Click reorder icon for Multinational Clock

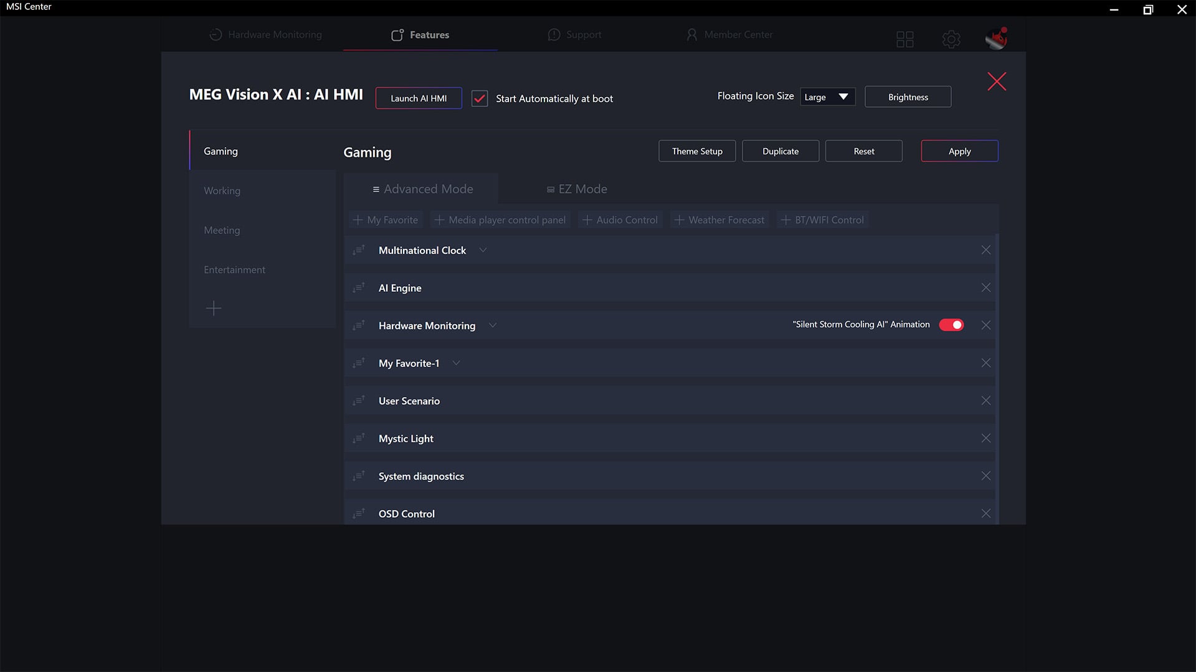(x=359, y=250)
